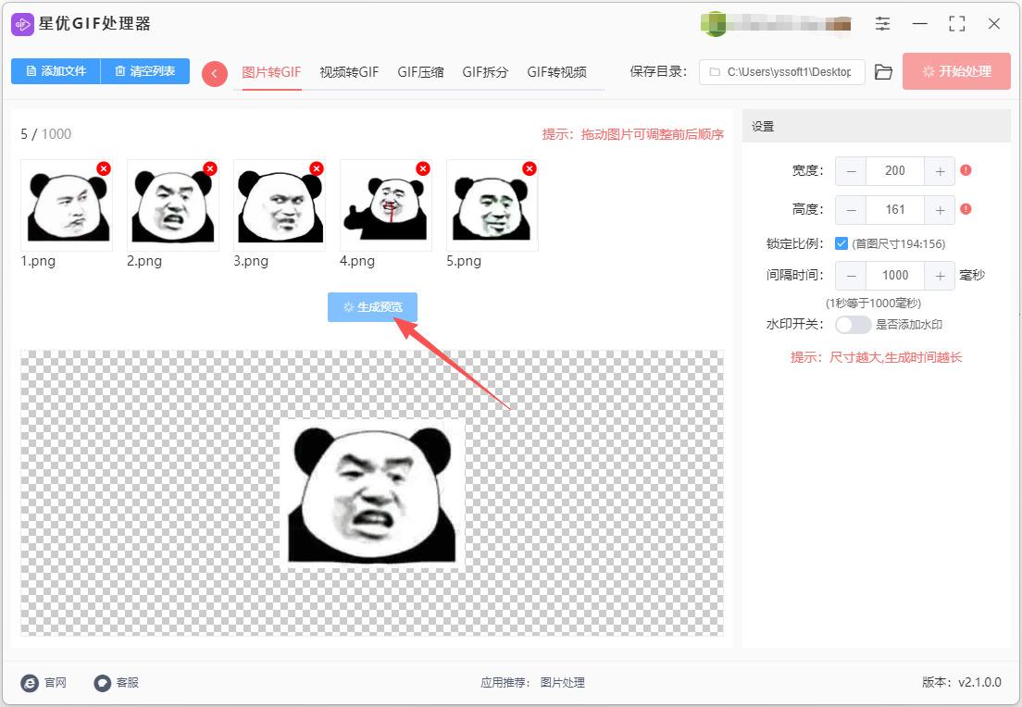Click 生成预览 button

(372, 307)
